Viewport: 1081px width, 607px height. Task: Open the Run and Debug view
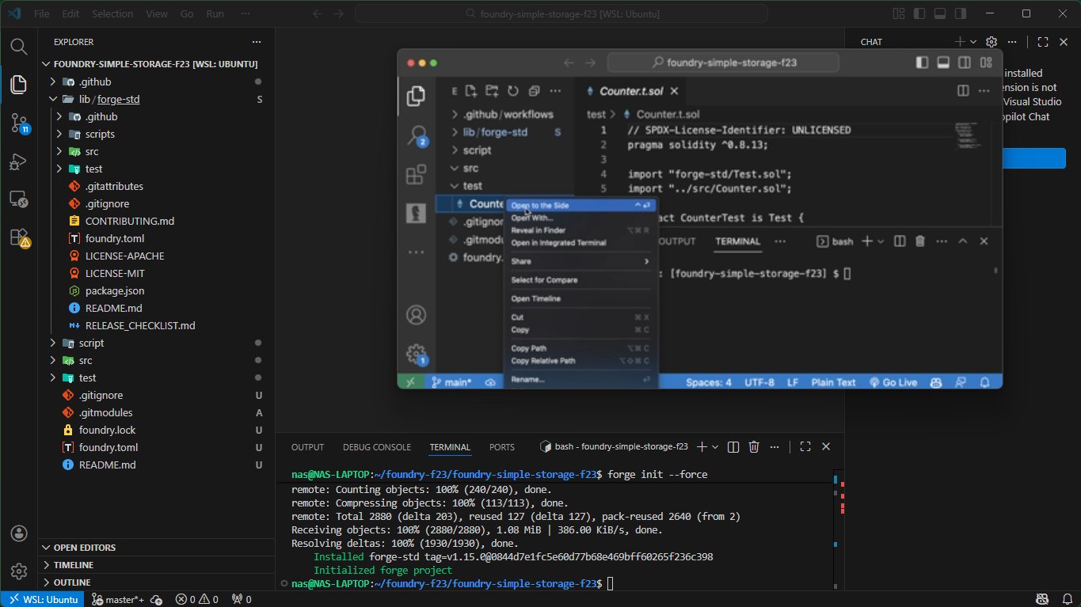[x=18, y=161]
